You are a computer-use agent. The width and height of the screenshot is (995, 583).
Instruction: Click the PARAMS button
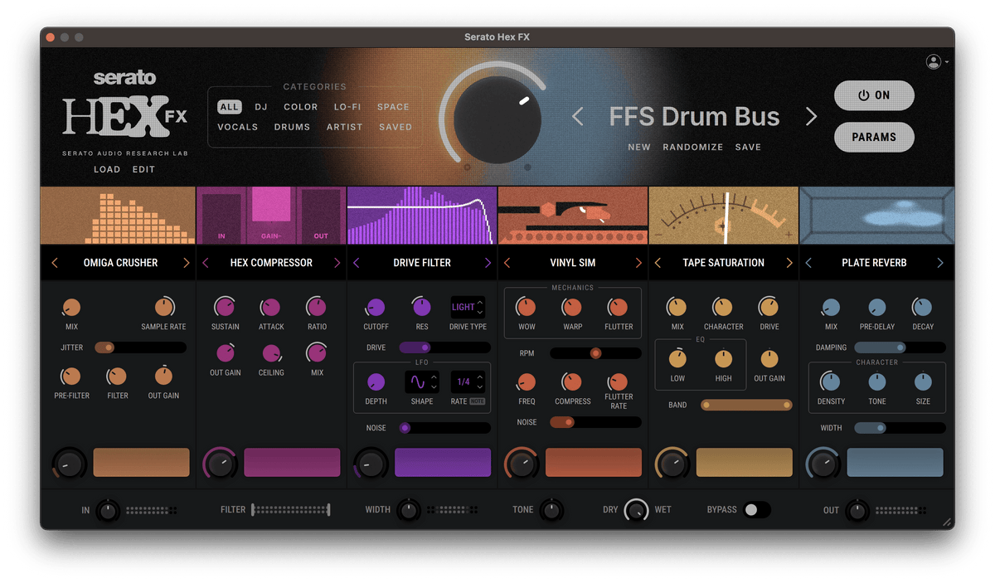[x=874, y=137]
